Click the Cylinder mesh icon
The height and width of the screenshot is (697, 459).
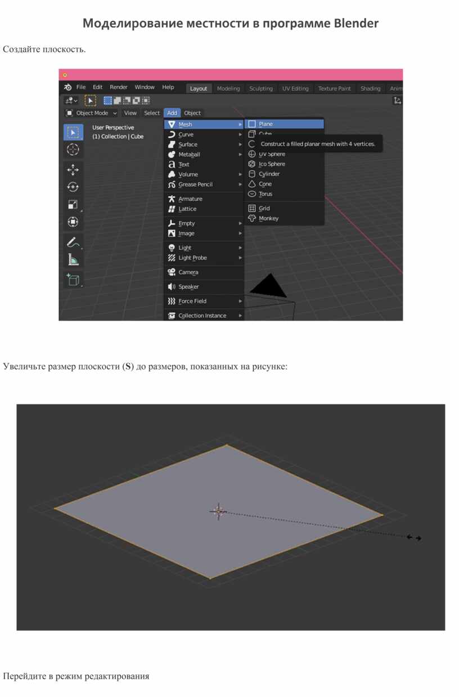point(252,174)
